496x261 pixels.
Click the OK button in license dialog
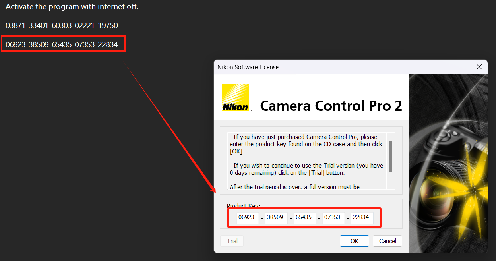pyautogui.click(x=354, y=241)
